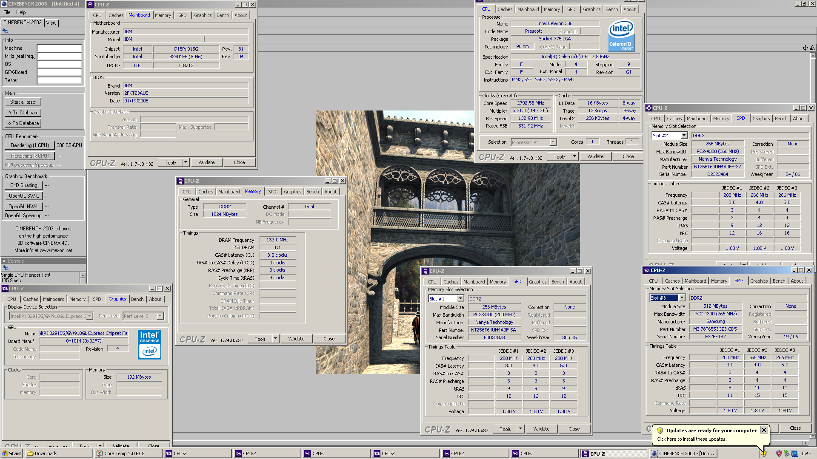Screen dimensions: 817x459
Task: Click the CPU-Z title icon of the Slot #3 SPD window
Action: pyautogui.click(x=646, y=270)
